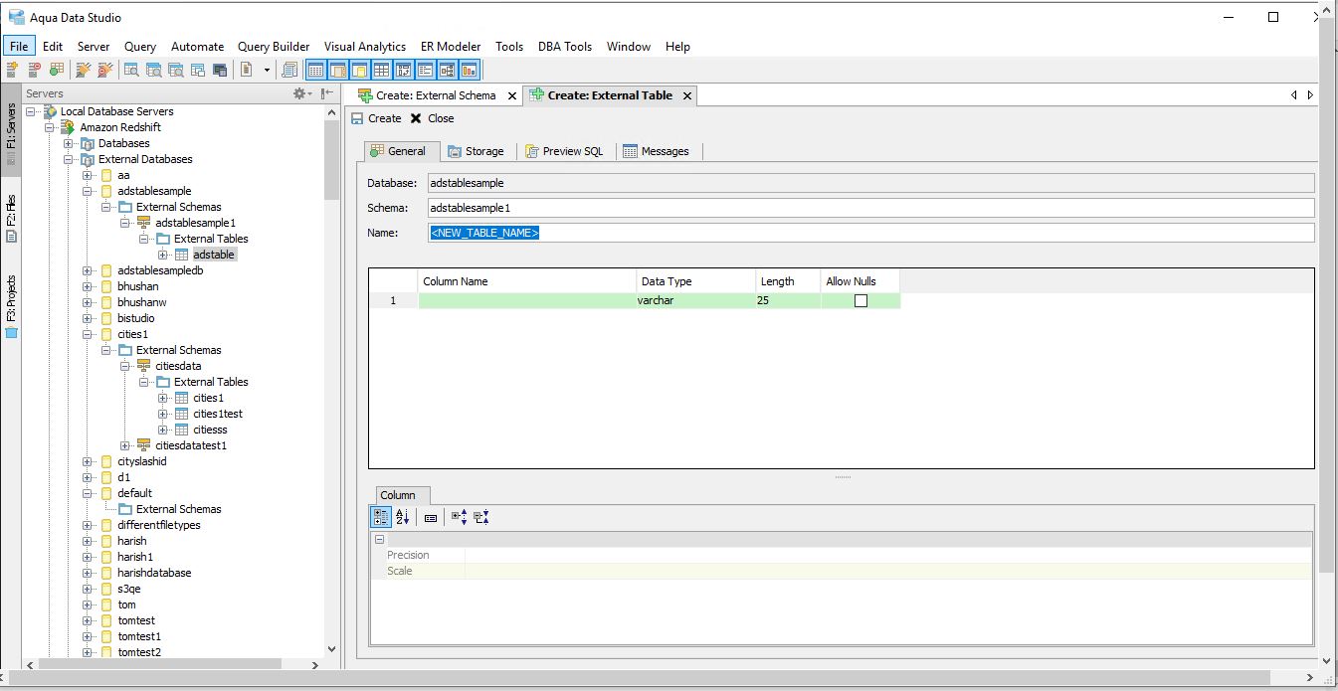Click collapse all nodes icon in Column toolbar
This screenshot has width=1338, height=691.
coord(481,517)
